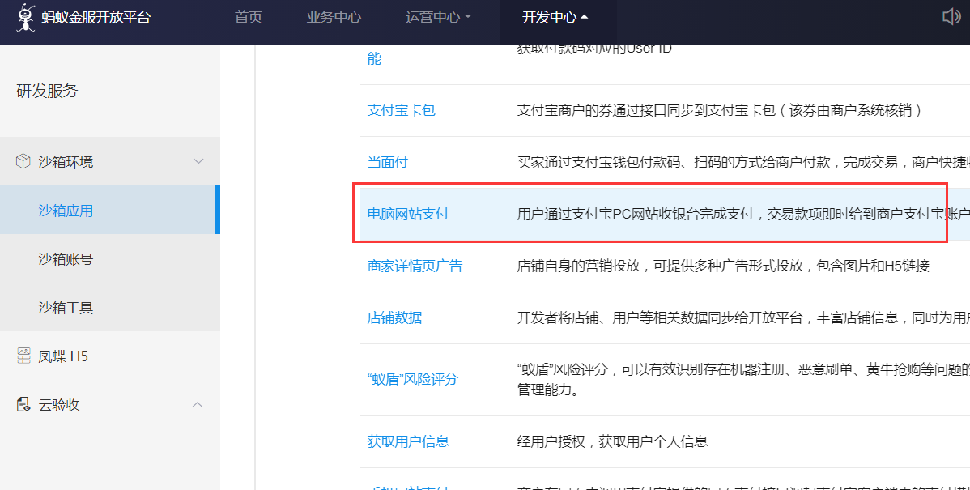Viewport: 970px width, 490px height.
Task: Collapse the 沙箱环境 section chevron
Action: click(x=198, y=161)
